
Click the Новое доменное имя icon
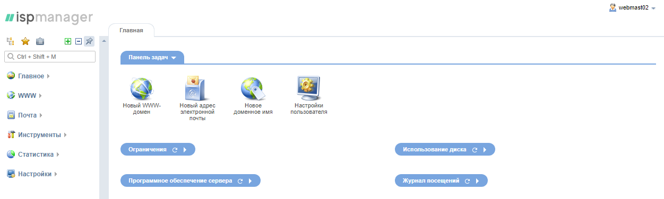click(x=253, y=88)
